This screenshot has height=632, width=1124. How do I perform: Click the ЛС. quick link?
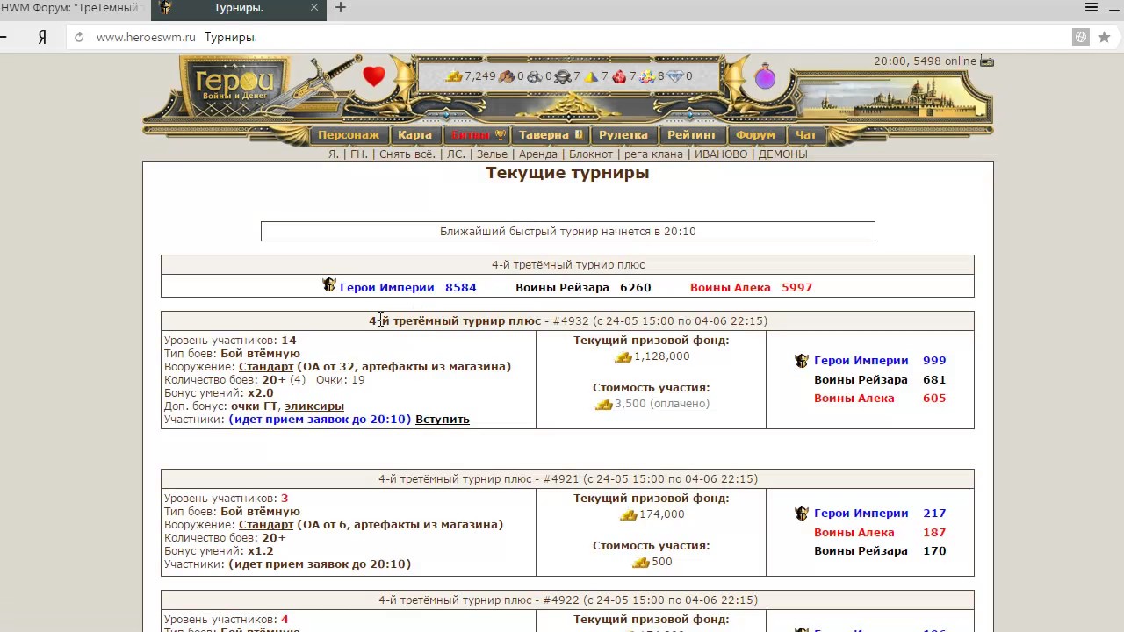[456, 154]
